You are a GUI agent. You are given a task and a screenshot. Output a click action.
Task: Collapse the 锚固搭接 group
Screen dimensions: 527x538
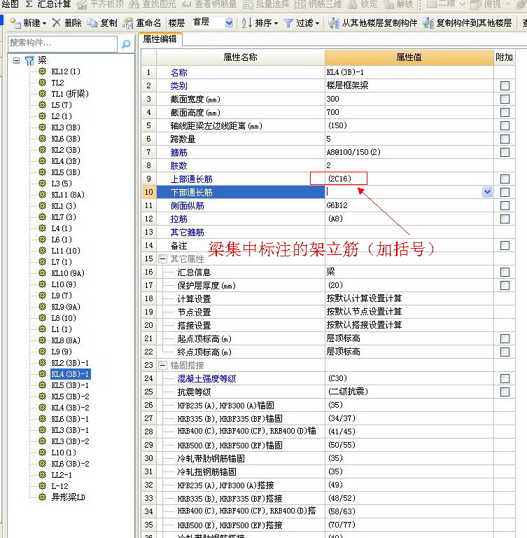pyautogui.click(x=162, y=366)
